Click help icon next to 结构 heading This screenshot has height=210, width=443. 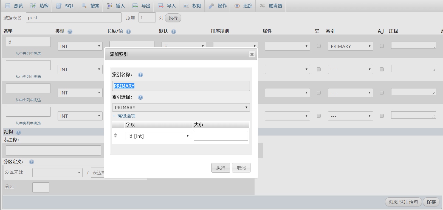(x=18, y=132)
